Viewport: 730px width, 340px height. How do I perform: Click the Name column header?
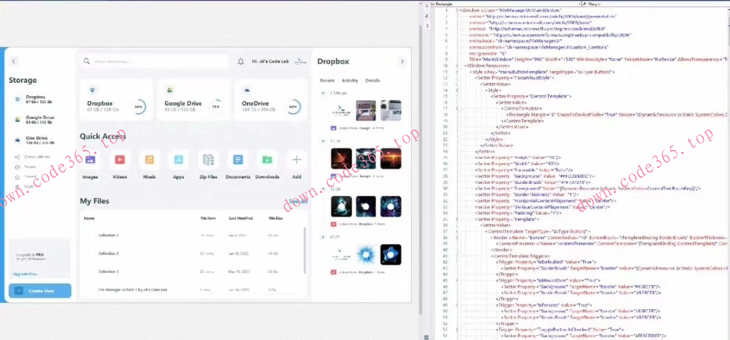coord(89,217)
